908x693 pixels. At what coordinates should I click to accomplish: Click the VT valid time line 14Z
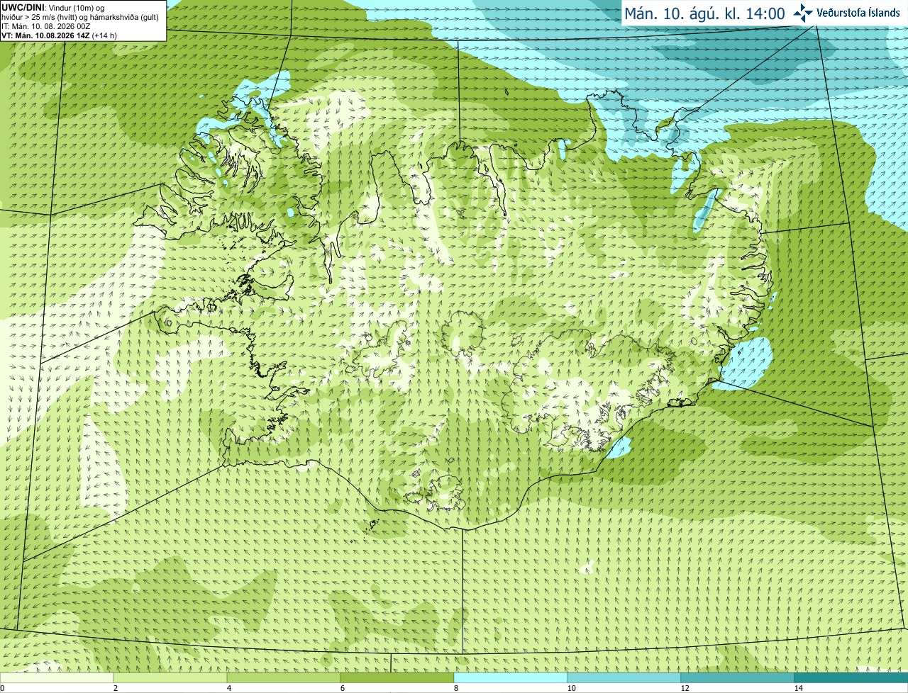coord(59,35)
